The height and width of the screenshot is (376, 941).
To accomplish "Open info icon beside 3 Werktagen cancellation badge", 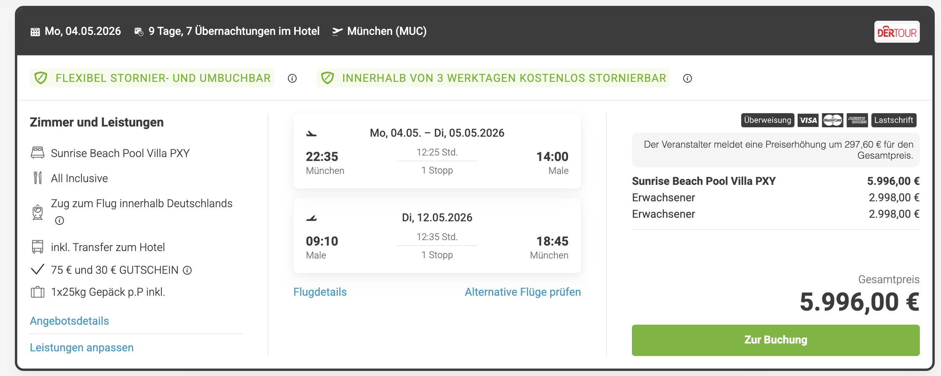I will [x=687, y=78].
